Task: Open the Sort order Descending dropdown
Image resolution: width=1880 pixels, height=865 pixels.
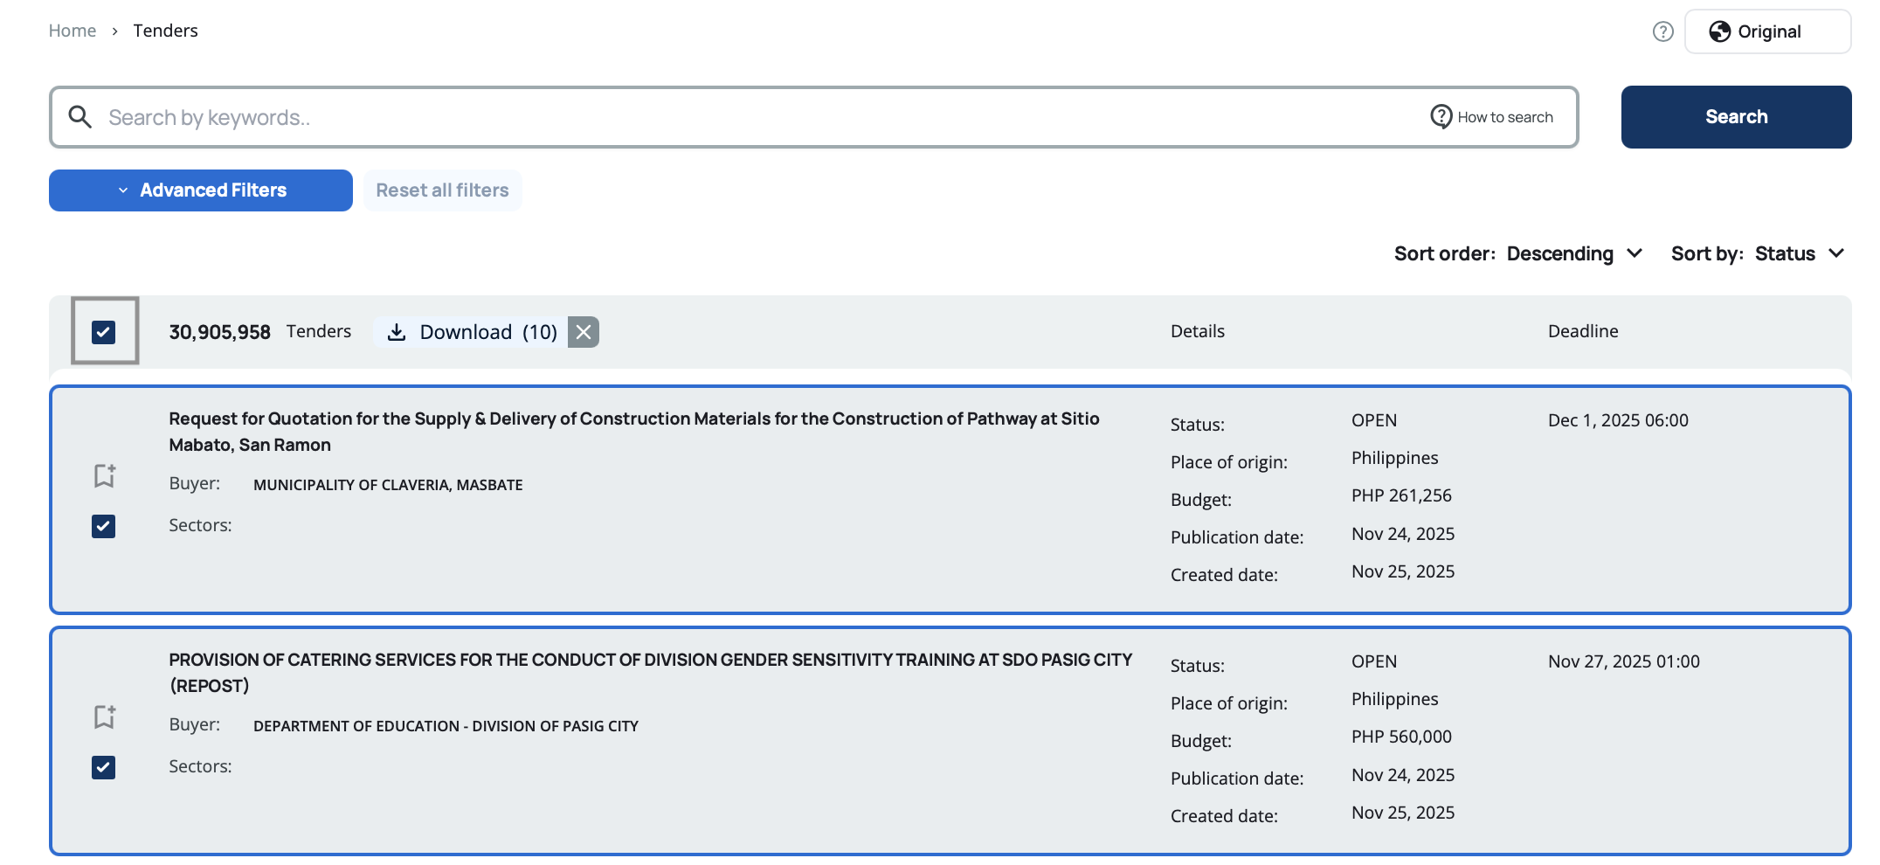Action: point(1573,254)
